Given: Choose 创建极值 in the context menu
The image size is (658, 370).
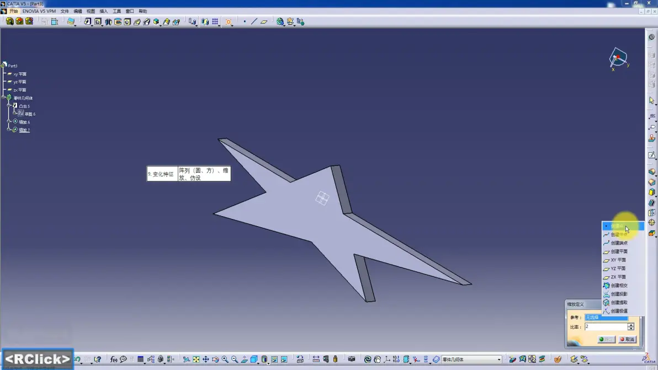Looking at the screenshot, I should pos(623,311).
